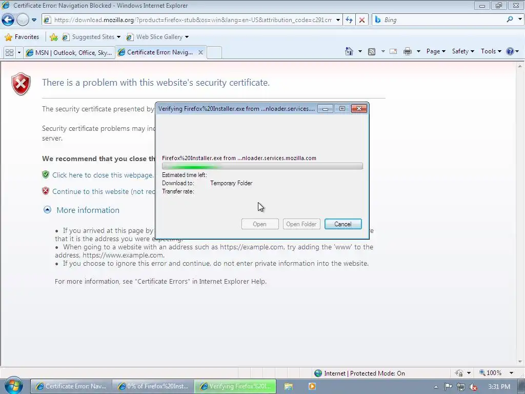Screen dimensions: 525x394
Task: Open Windows Explorer from taskbar
Action: pos(289,386)
